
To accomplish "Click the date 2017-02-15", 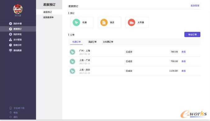I will 84,63.
